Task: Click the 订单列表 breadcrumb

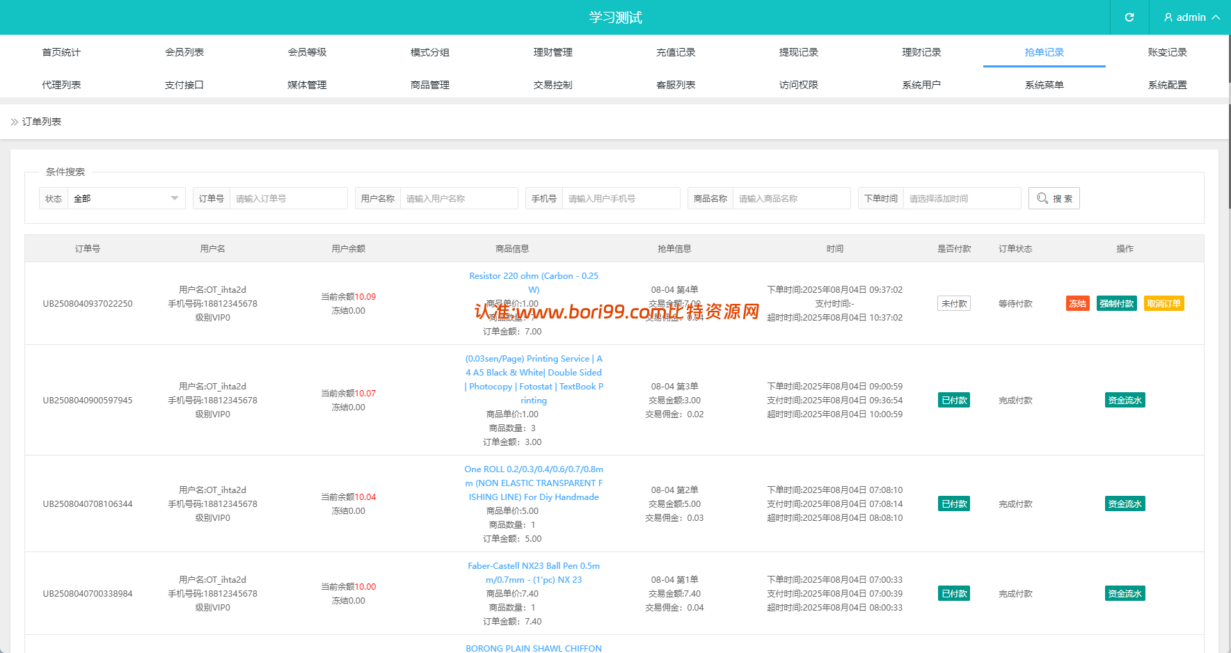Action: 42,122
